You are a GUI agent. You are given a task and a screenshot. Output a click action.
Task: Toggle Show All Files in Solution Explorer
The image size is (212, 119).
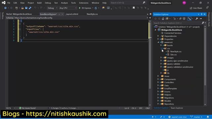pos(184,19)
